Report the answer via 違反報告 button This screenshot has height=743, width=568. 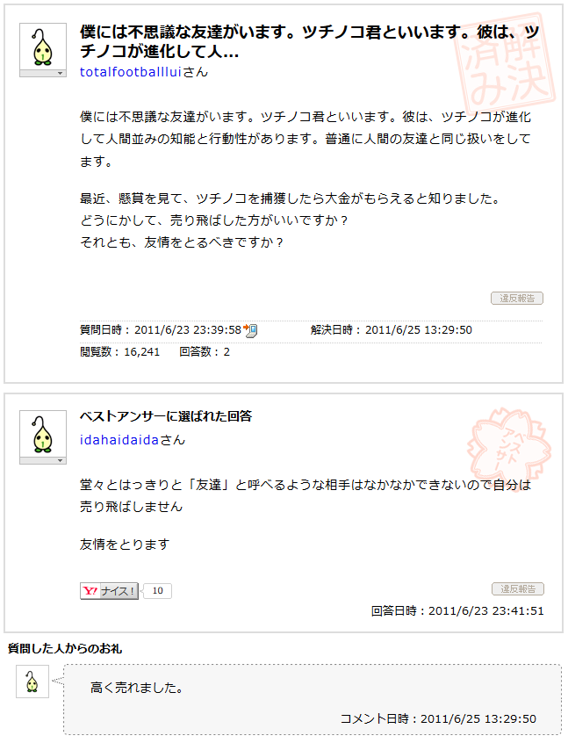[x=518, y=588]
